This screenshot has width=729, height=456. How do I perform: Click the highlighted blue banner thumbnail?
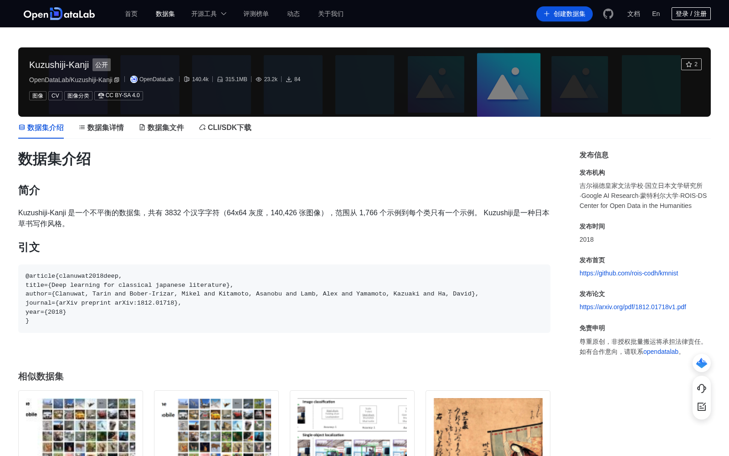click(508, 85)
